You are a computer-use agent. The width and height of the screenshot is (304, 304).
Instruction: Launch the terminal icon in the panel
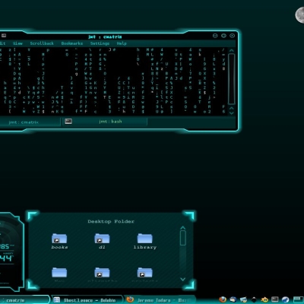275,300
